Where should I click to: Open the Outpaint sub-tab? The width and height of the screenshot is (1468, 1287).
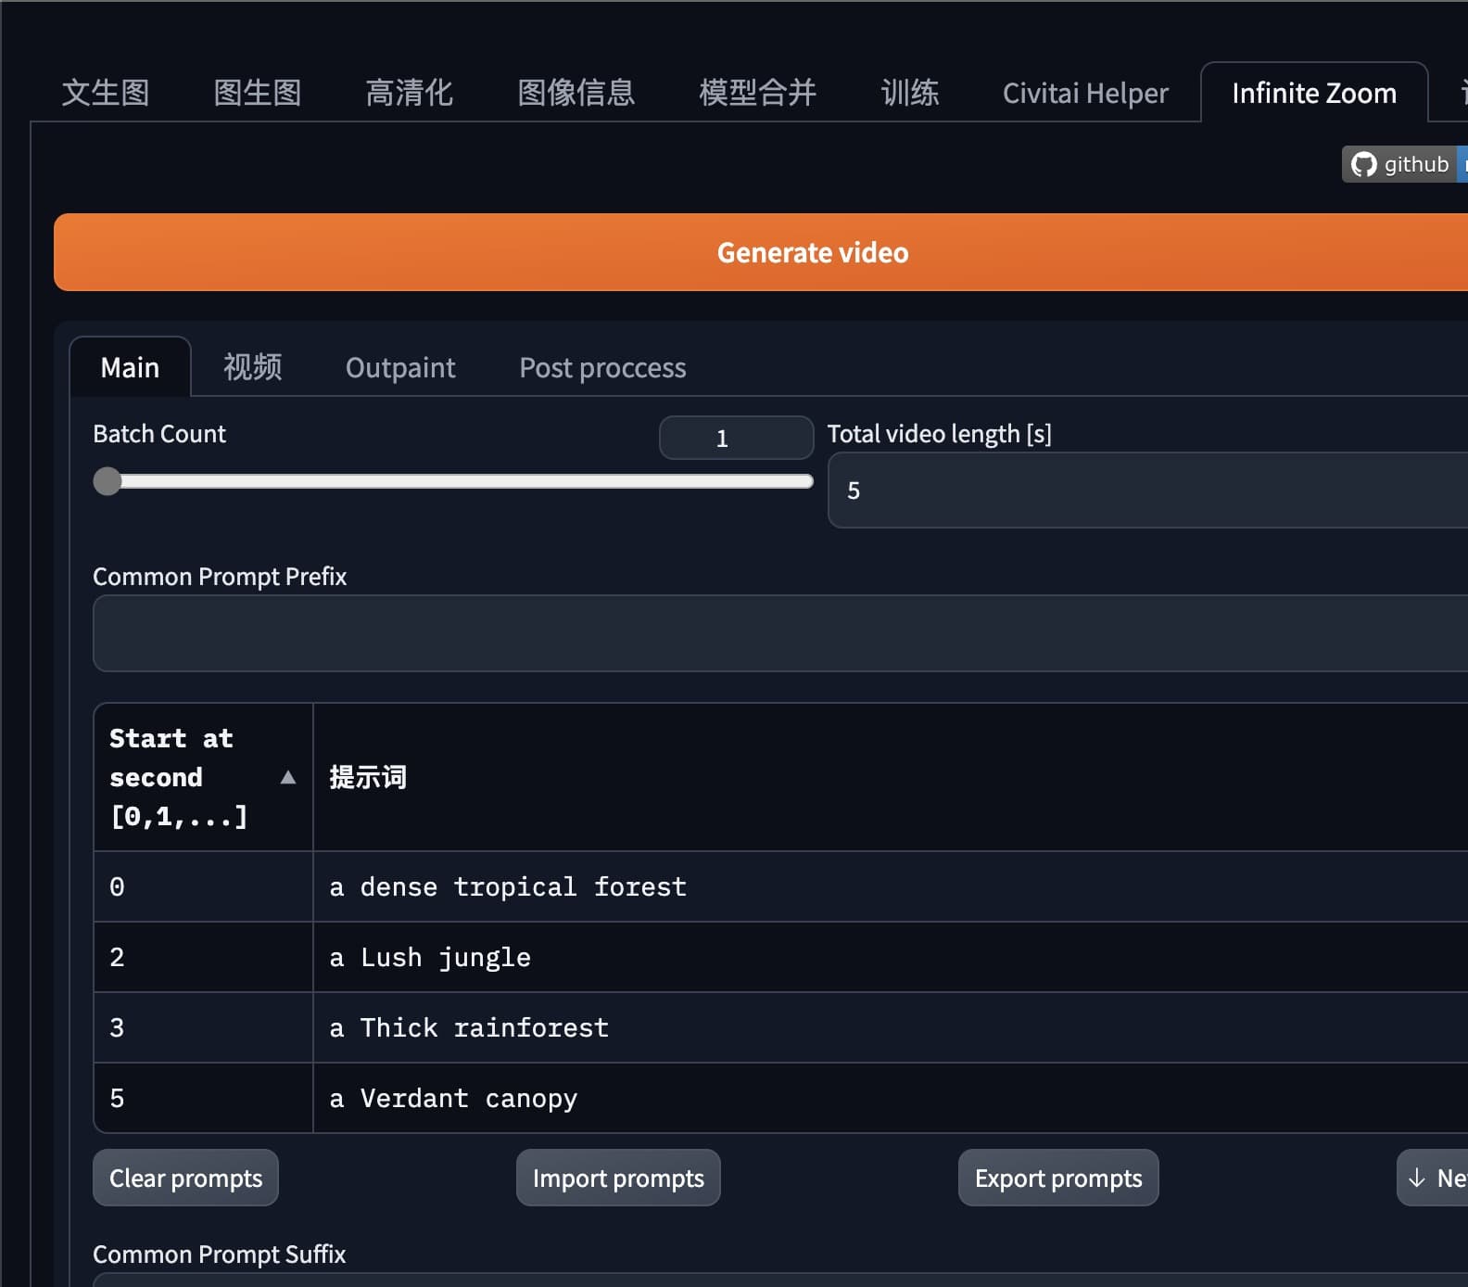pos(400,367)
